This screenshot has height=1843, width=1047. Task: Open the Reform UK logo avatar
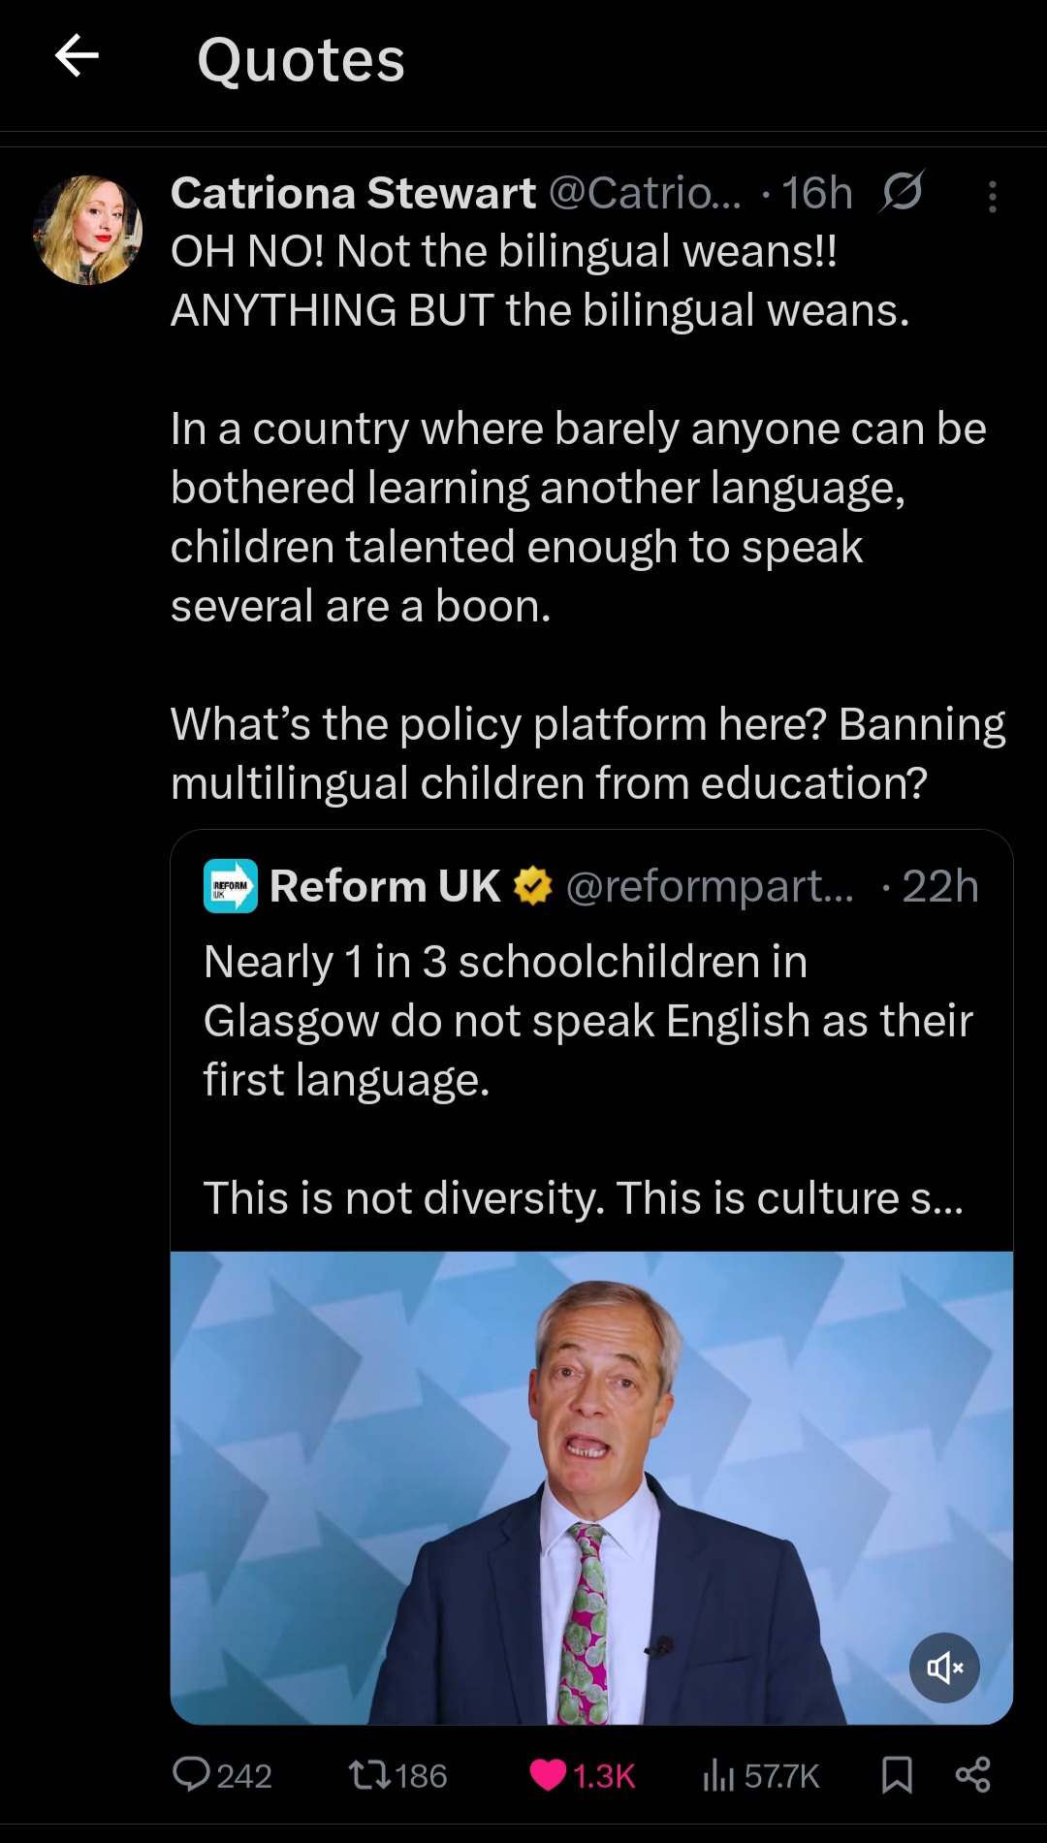tap(231, 886)
